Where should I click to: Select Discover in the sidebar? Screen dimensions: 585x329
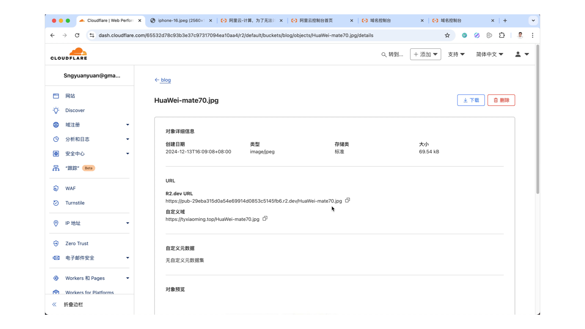click(x=75, y=110)
